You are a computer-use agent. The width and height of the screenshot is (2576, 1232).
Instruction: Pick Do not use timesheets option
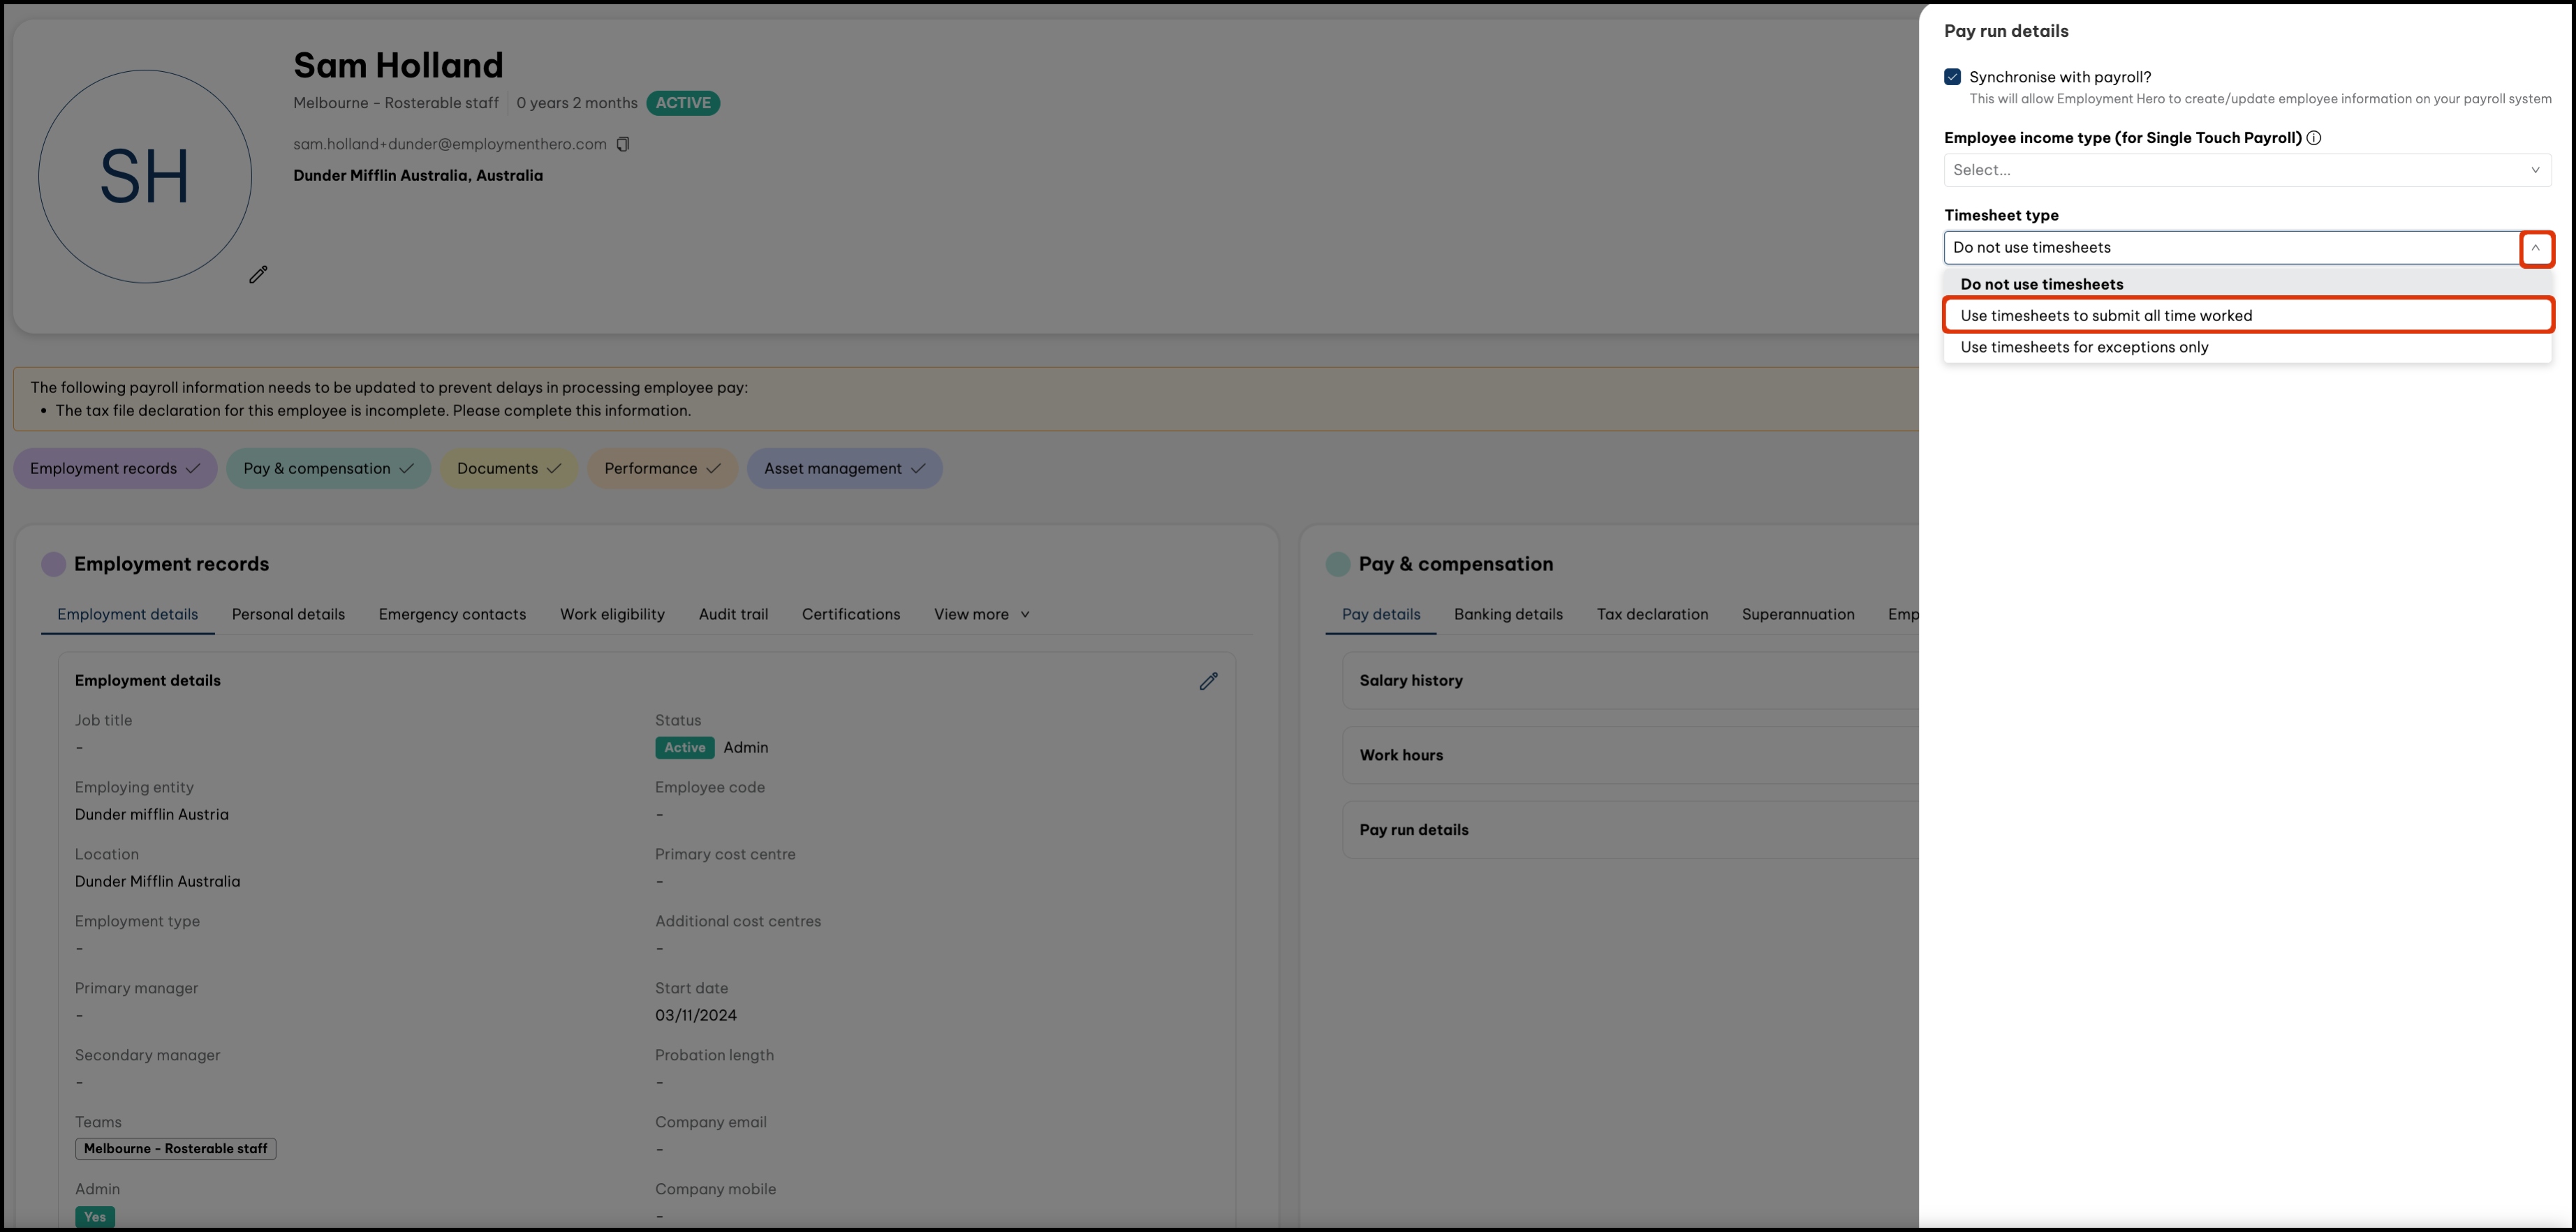click(x=2041, y=284)
